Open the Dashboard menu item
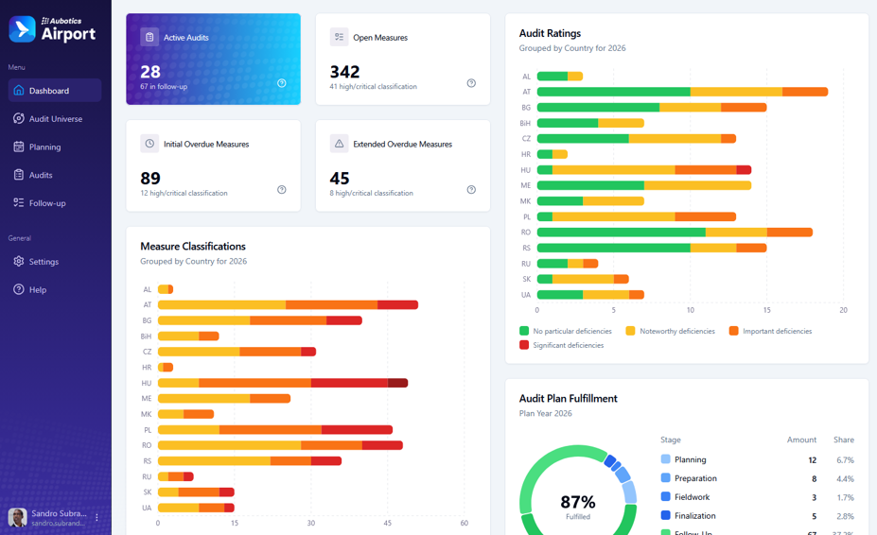 pyautogui.click(x=55, y=90)
